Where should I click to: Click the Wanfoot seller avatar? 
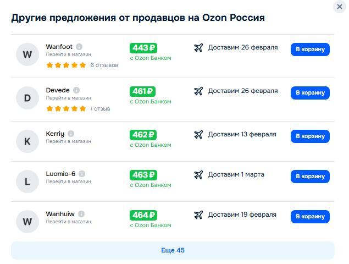pos(27,54)
